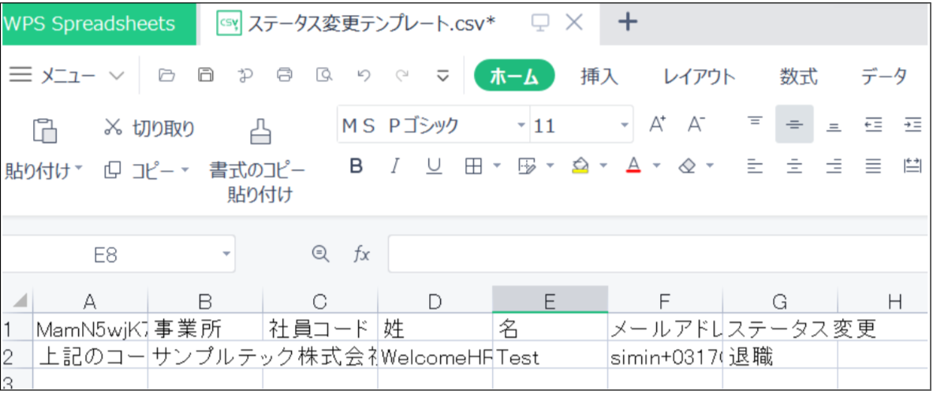Open the quick access customize dropdown arrow
Image resolution: width=933 pixels, height=394 pixels.
[x=442, y=76]
